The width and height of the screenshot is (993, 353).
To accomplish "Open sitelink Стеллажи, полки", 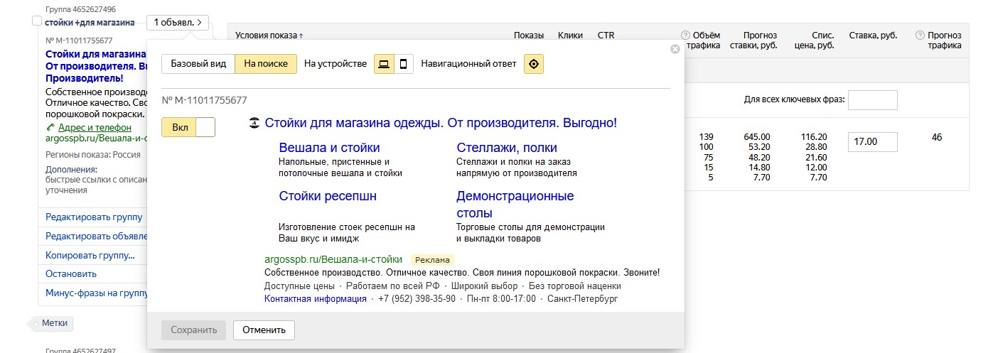I will (507, 148).
